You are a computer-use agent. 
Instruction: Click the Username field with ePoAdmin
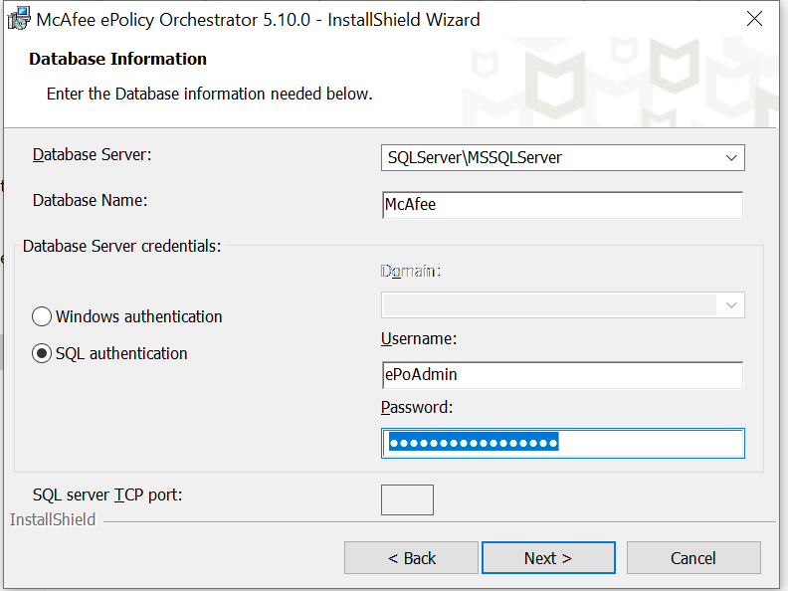[x=562, y=375]
